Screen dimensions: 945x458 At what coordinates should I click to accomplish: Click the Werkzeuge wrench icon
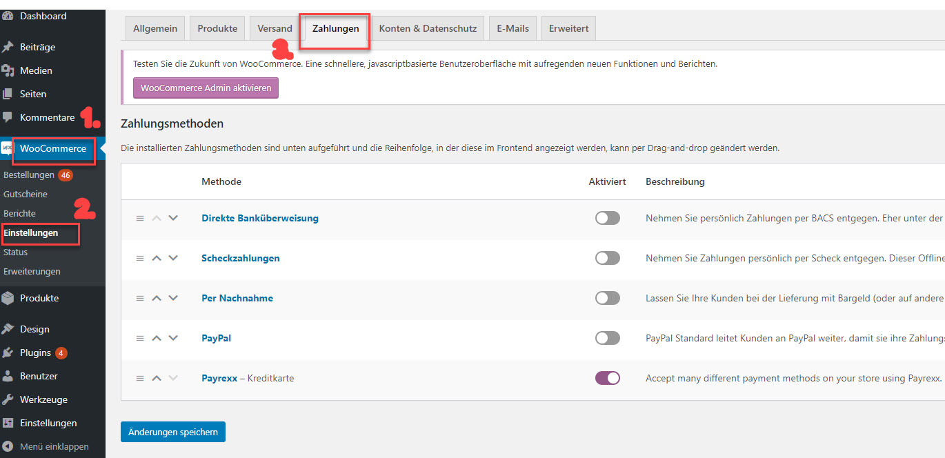click(x=8, y=399)
